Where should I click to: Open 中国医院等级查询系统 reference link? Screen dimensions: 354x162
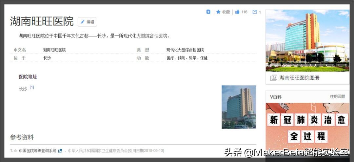[38, 151]
